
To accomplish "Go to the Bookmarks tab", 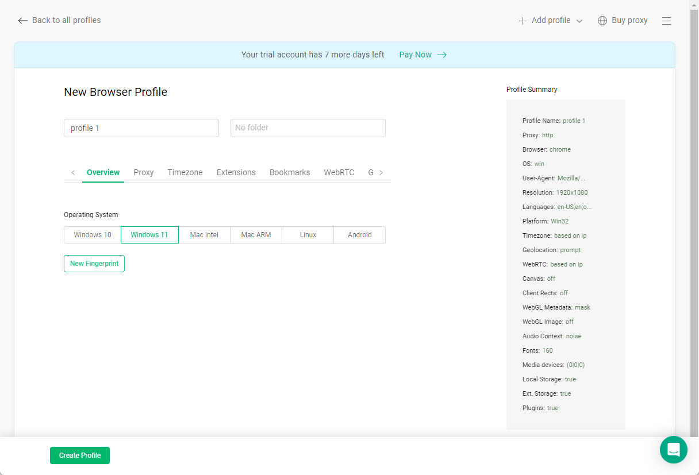I will (x=290, y=172).
